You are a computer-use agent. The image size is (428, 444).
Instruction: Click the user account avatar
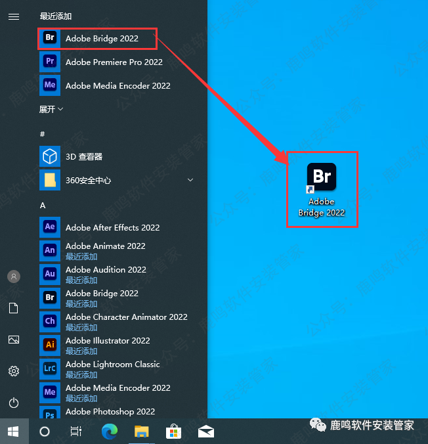(14, 277)
